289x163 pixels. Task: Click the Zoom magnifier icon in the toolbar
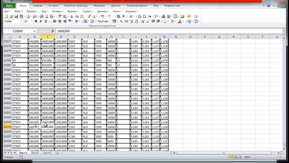(x=196, y=16)
